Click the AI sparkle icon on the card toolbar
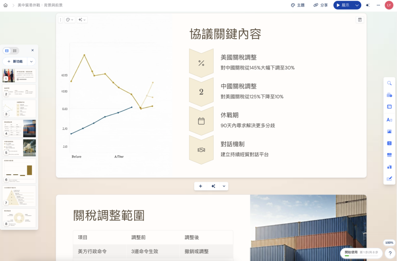The height and width of the screenshot is (261, 397). (80, 19)
